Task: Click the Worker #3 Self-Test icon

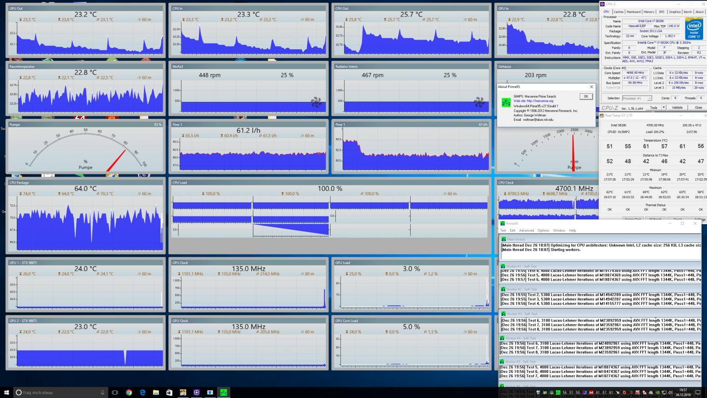Action: coord(503,314)
